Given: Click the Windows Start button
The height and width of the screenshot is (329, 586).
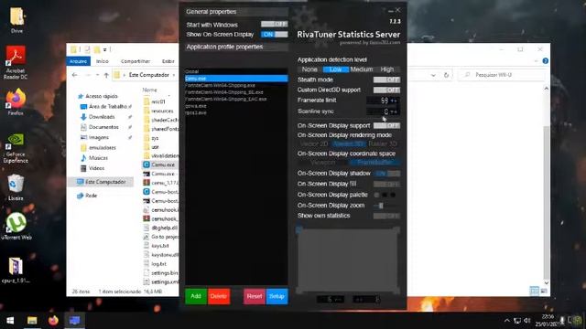Looking at the screenshot, I should click(x=10, y=321).
